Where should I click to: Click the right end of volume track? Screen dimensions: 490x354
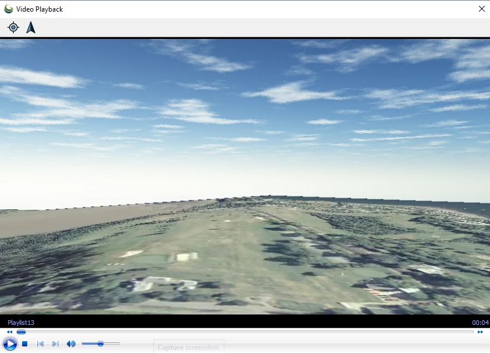point(119,344)
